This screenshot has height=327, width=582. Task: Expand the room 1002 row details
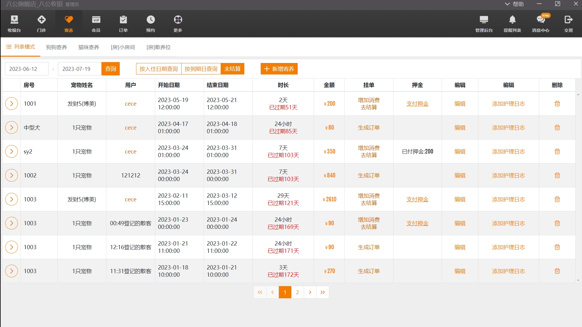click(x=12, y=175)
